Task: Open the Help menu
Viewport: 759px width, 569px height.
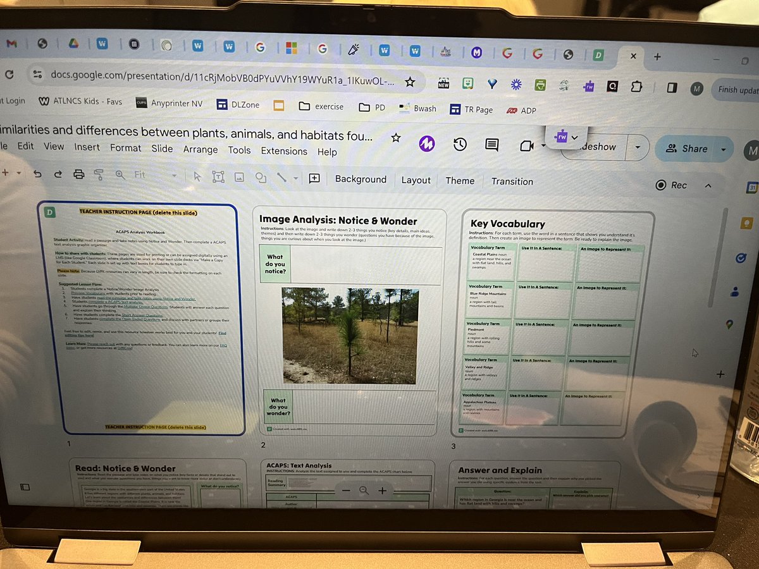Action: 327,152
